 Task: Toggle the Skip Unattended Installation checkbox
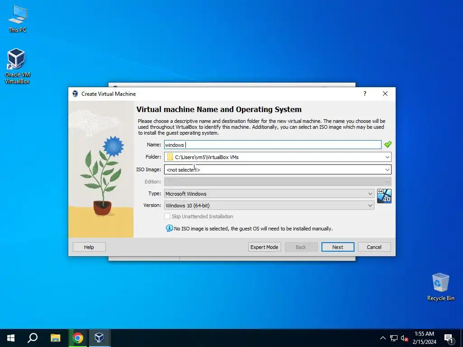point(167,216)
